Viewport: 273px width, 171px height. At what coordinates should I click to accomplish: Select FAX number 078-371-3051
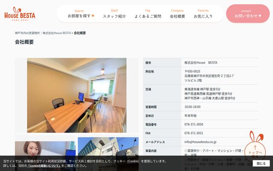(x=194, y=133)
